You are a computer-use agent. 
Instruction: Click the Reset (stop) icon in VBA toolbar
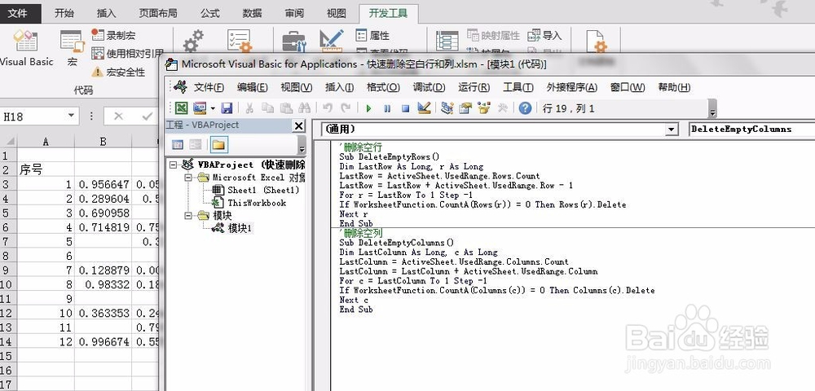point(405,108)
